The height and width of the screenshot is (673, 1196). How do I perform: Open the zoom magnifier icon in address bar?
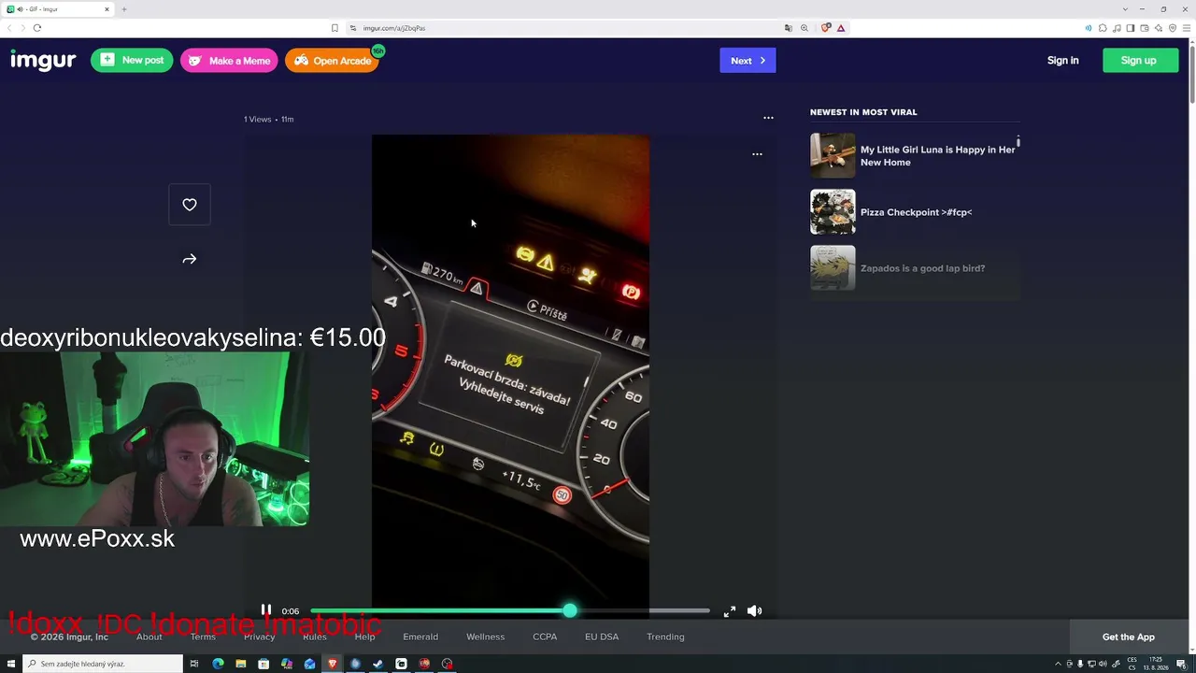click(804, 28)
